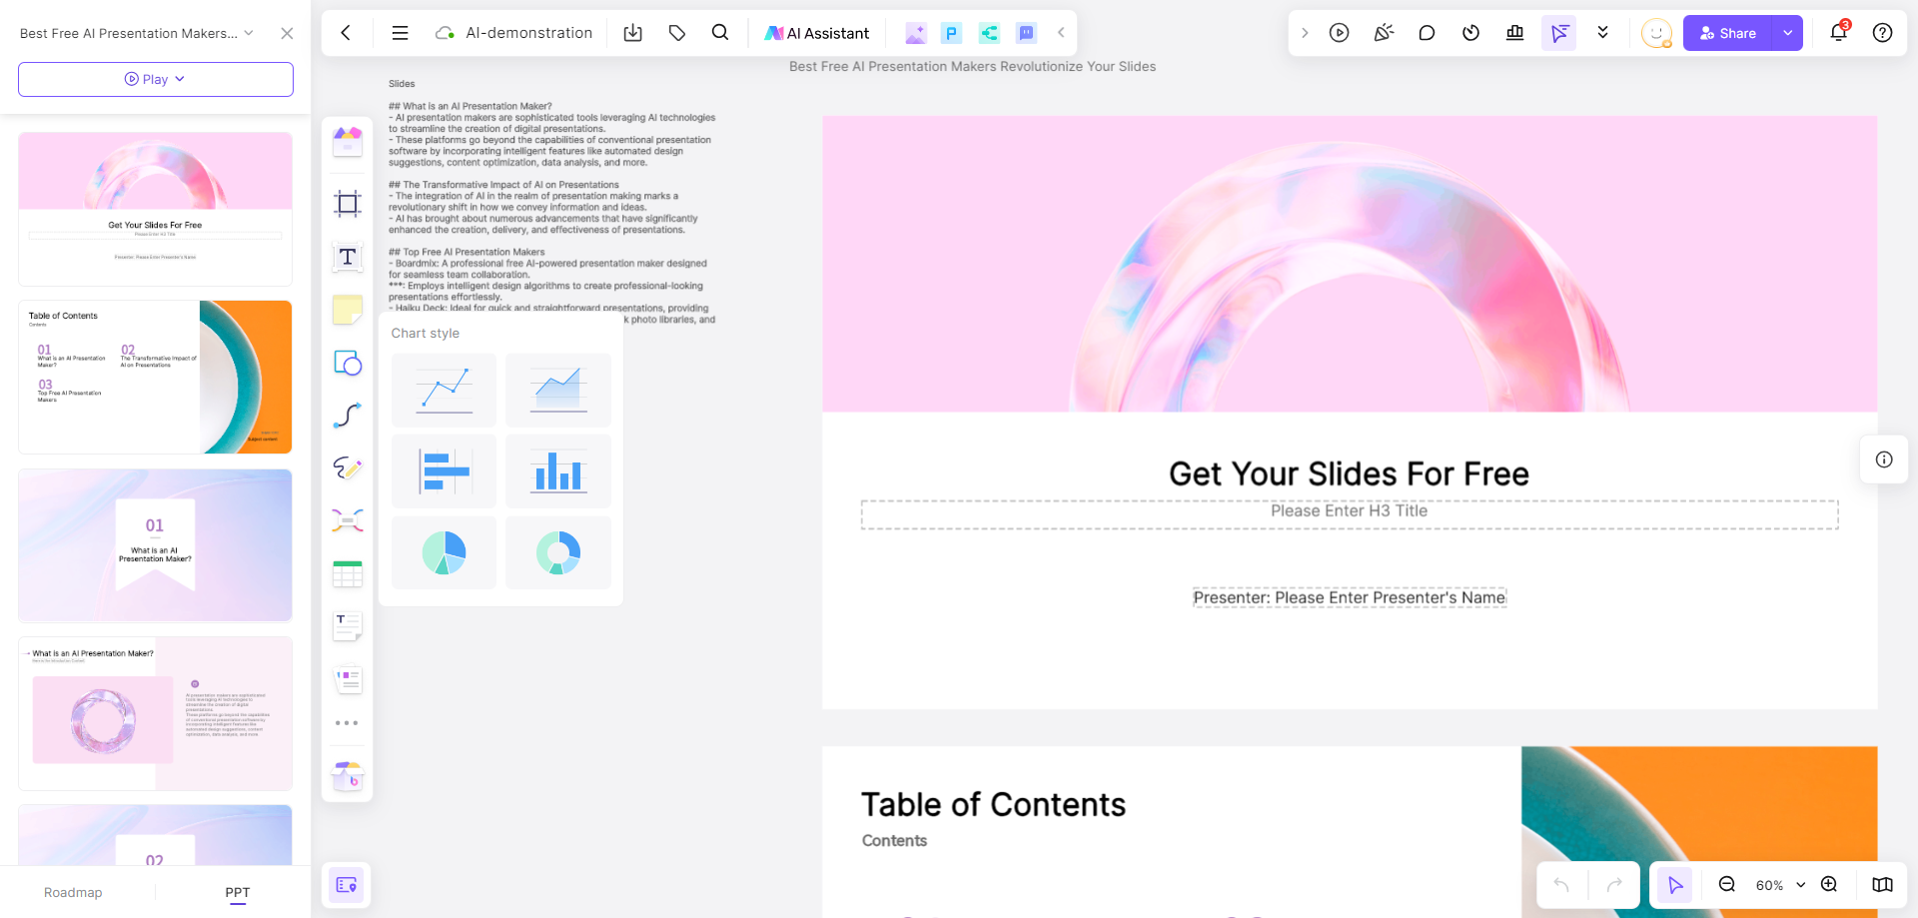Viewport: 1918px width, 918px height.
Task: Click the redo arrow
Action: click(1614, 884)
